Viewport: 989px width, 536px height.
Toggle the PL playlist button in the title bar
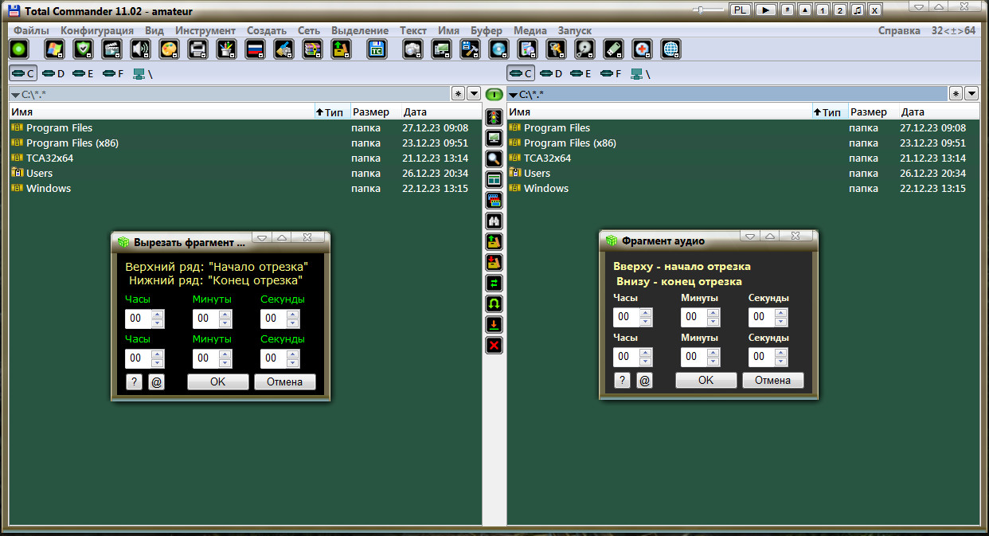pos(741,10)
